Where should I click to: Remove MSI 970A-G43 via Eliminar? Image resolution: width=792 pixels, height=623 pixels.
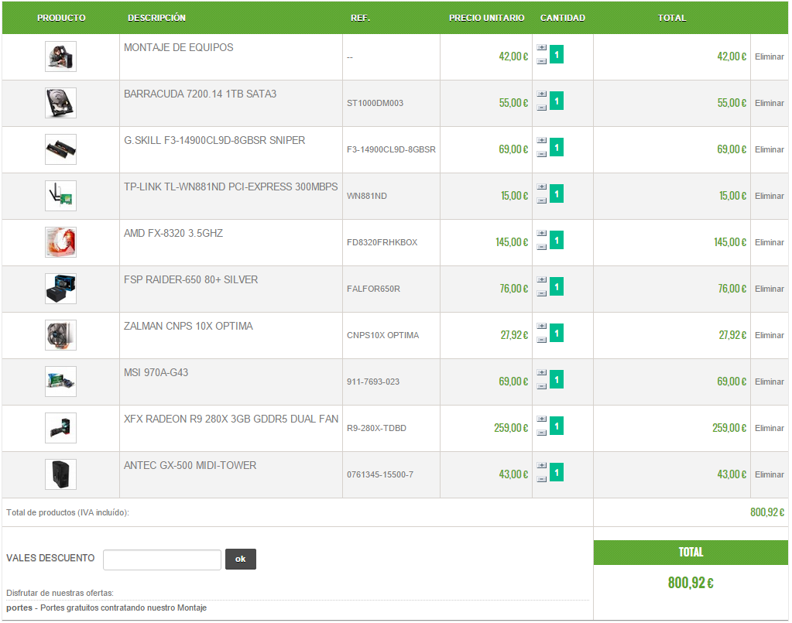pyautogui.click(x=770, y=382)
